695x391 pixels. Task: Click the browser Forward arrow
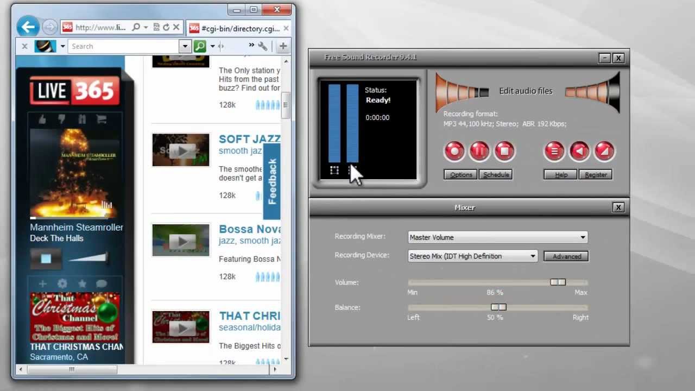[x=49, y=27]
